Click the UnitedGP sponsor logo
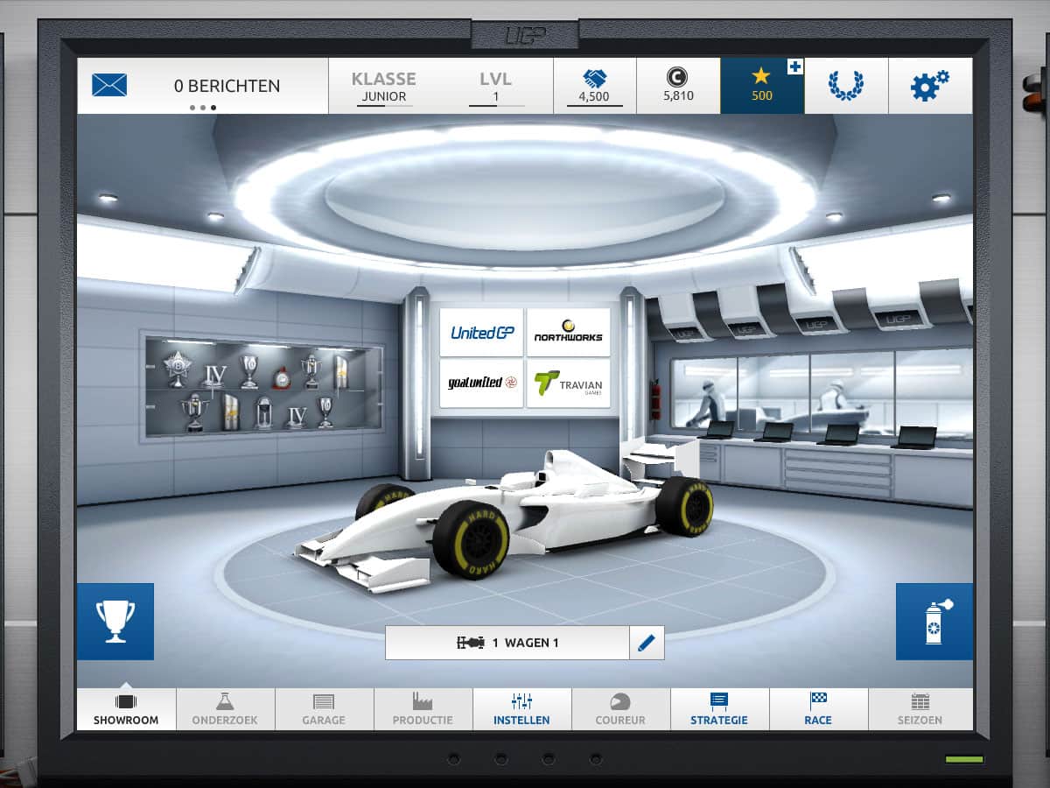Image resolution: width=1050 pixels, height=788 pixels. click(x=481, y=333)
